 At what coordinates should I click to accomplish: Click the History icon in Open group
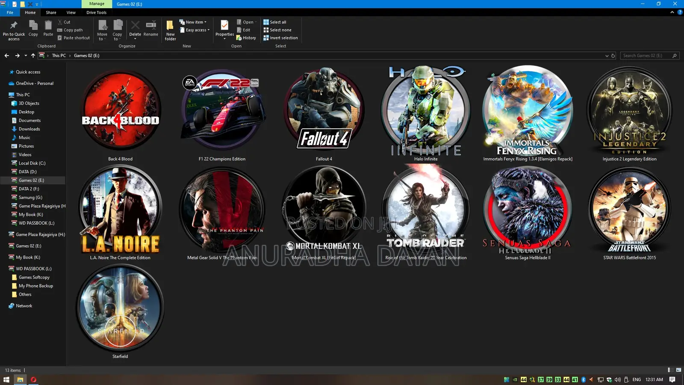247,38
